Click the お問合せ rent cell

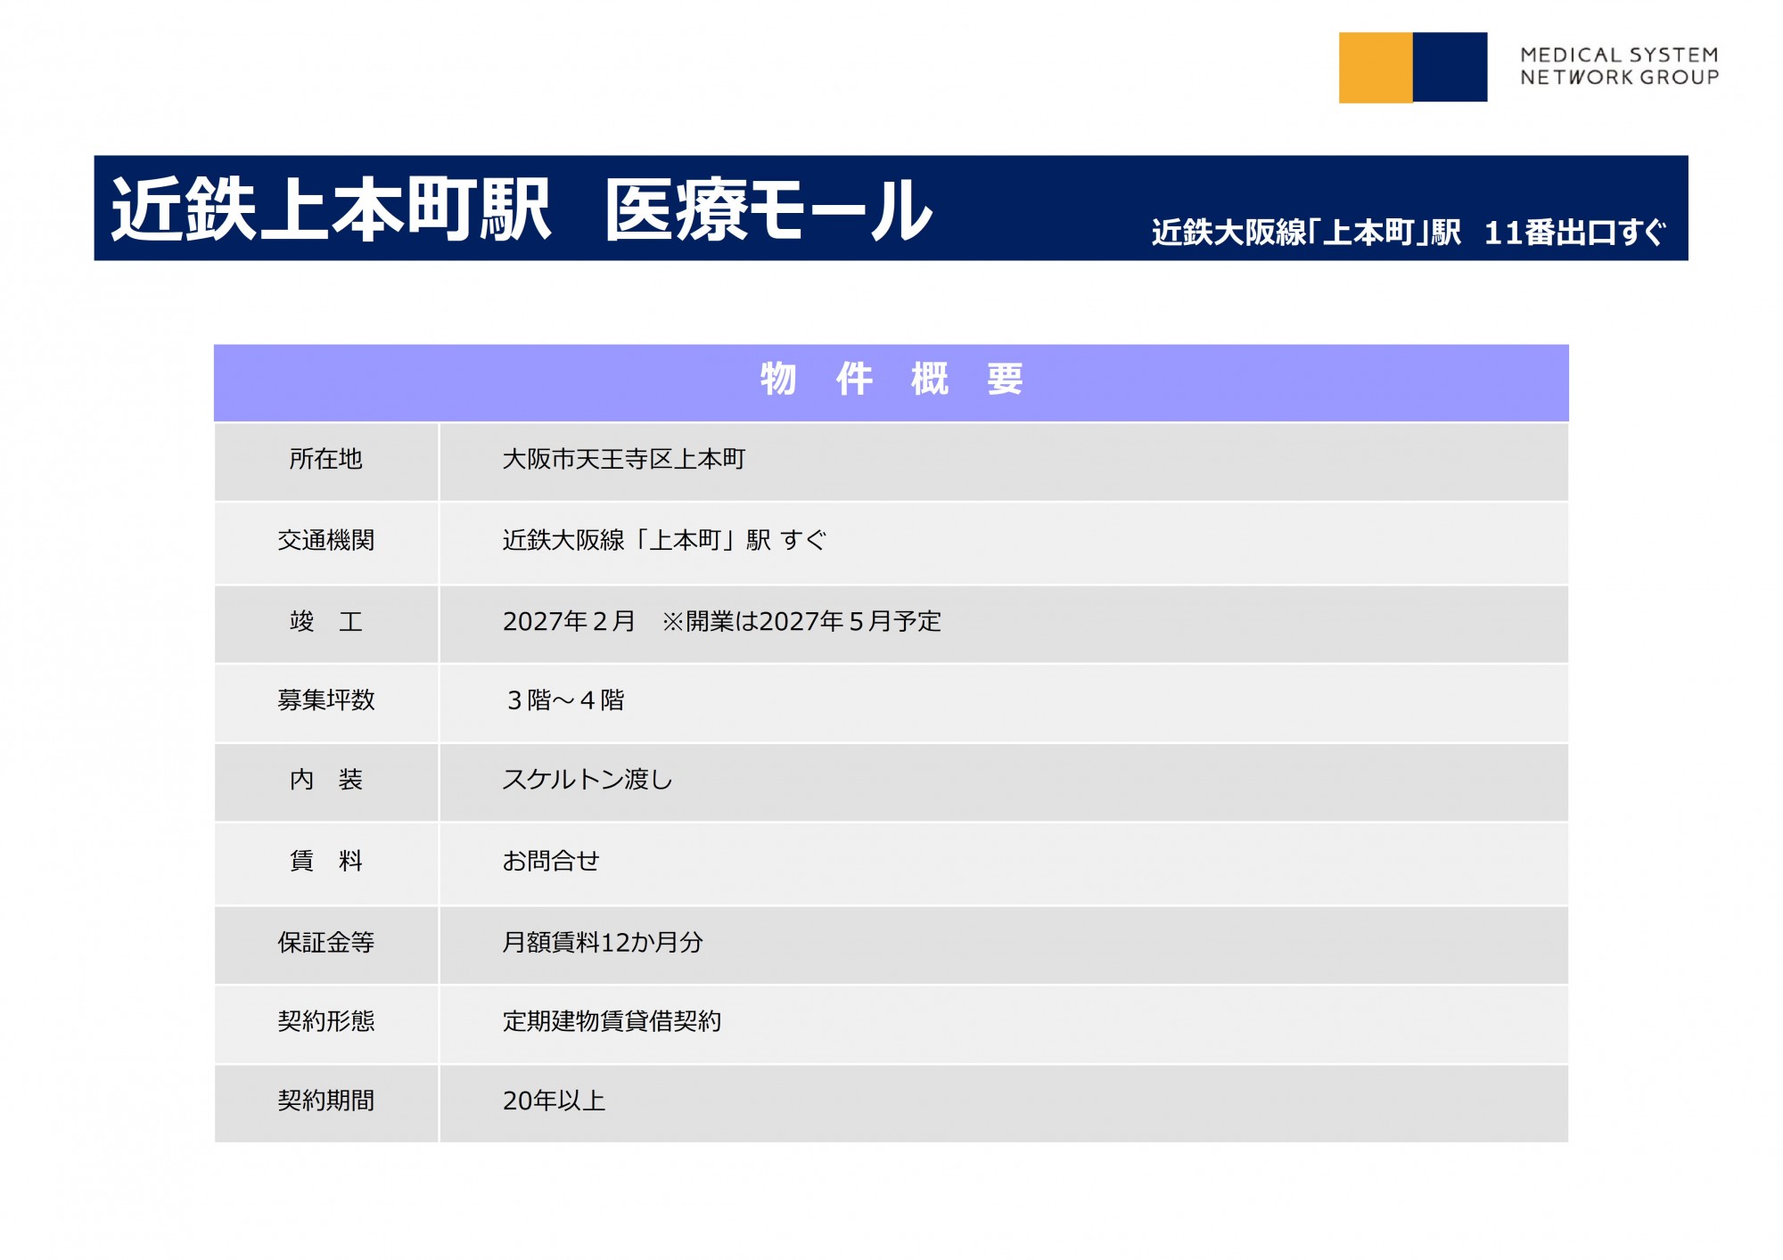tap(551, 862)
